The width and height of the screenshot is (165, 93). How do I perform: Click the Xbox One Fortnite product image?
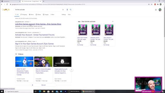coord(83,30)
